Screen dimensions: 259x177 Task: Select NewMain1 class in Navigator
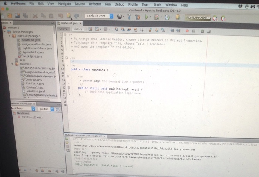coord(23,113)
